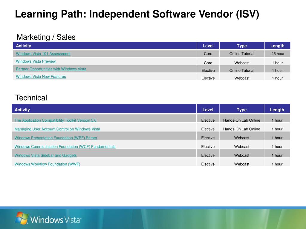The width and height of the screenshot is (306, 229).
Task: Click the Windows Vista wordmark text
Action: pos(56,220)
